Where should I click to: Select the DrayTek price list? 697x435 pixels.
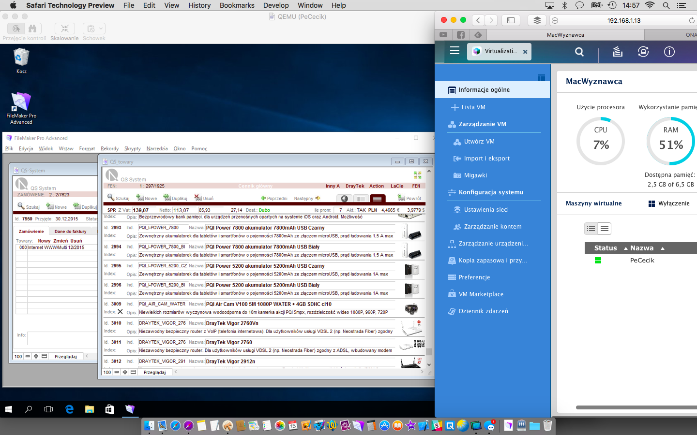[x=355, y=186]
